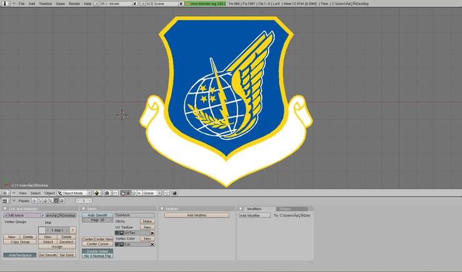Open the viewport draw type selector

pyautogui.click(x=98, y=193)
